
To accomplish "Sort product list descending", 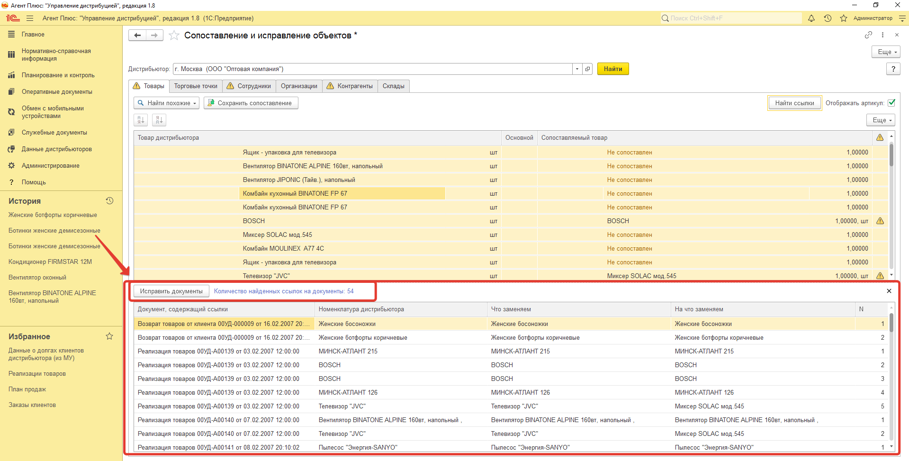I will click(159, 120).
